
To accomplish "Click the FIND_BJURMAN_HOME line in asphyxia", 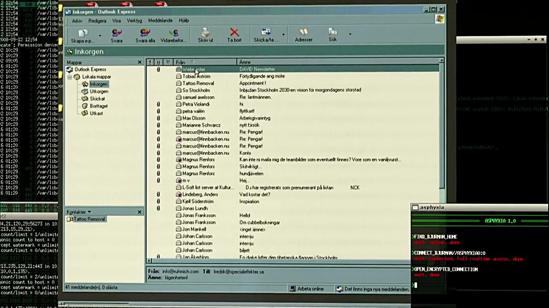I will coord(435,237).
